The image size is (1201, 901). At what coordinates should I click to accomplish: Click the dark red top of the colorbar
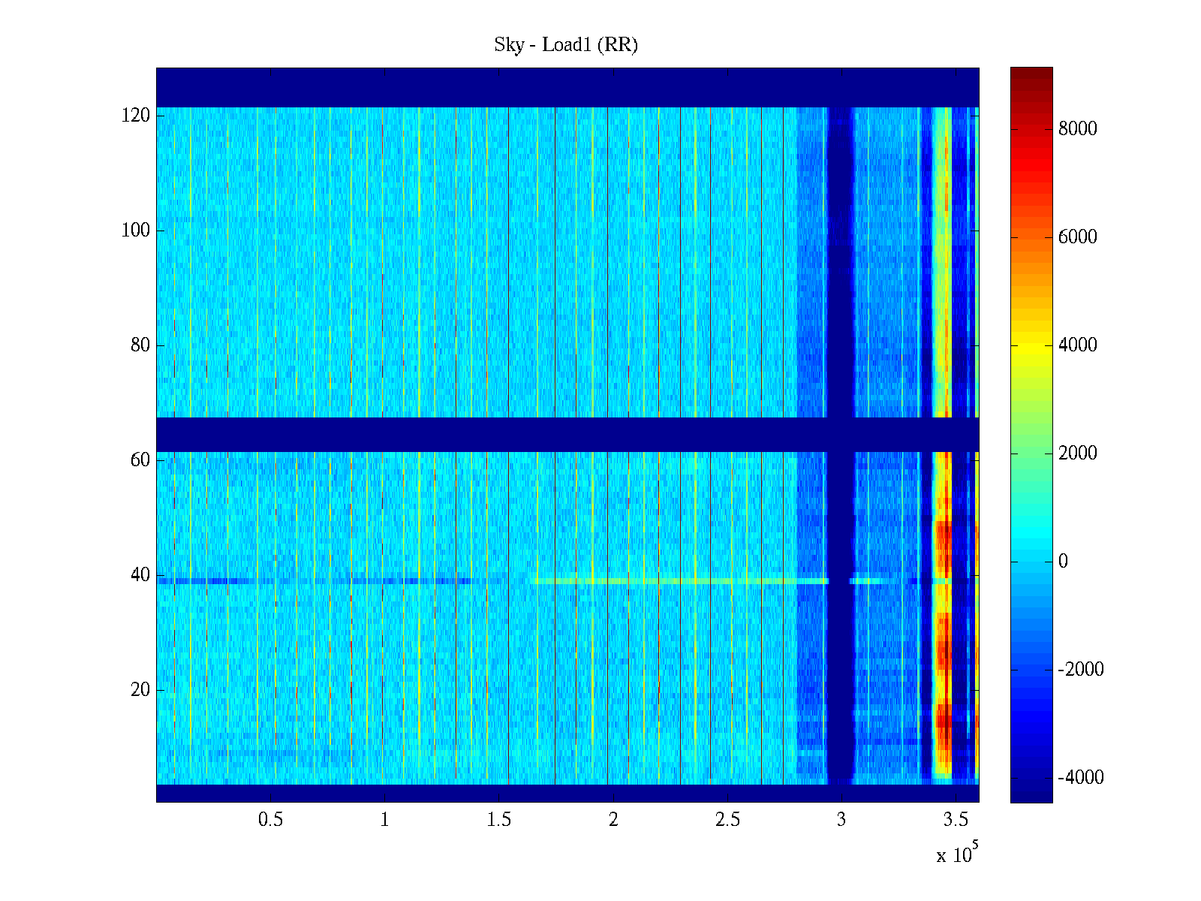(x=1031, y=75)
